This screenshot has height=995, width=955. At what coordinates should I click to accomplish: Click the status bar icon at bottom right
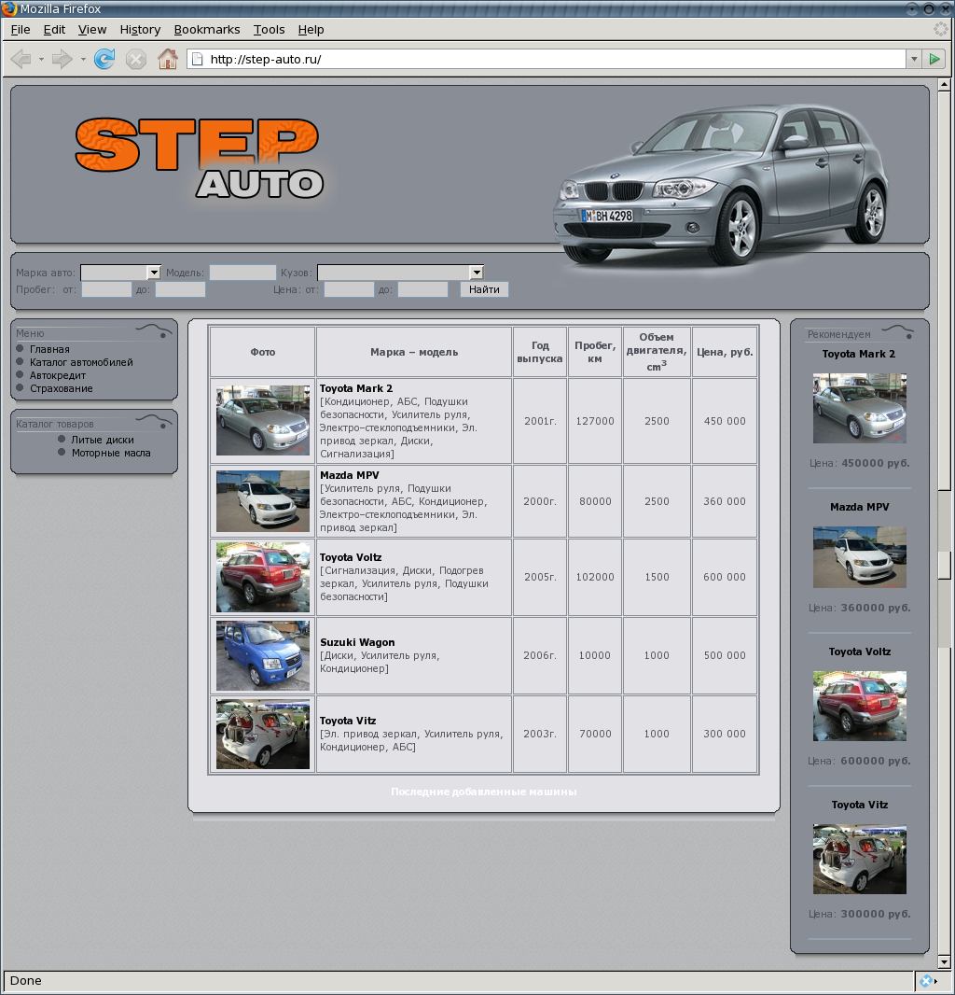(928, 980)
